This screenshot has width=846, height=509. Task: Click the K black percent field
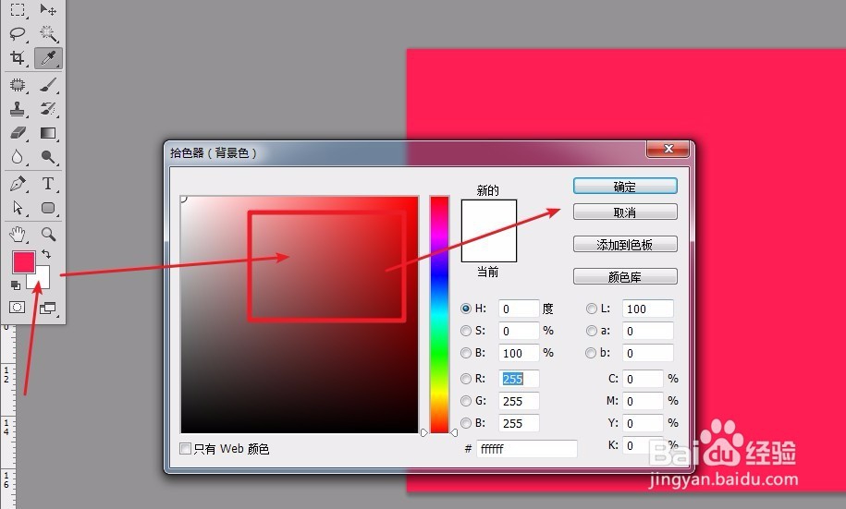click(643, 445)
